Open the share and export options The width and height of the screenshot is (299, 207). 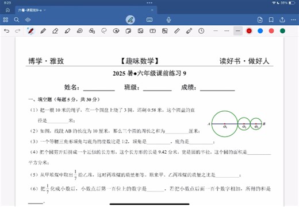pos(282,19)
